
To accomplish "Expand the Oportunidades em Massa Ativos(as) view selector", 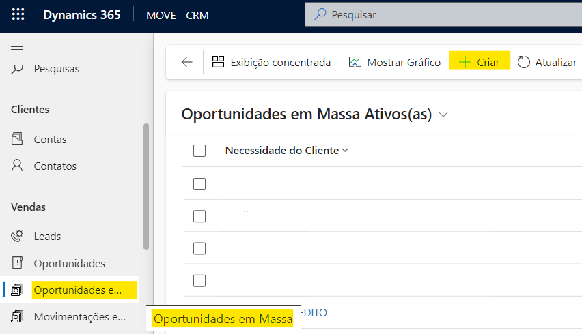I will (x=443, y=115).
